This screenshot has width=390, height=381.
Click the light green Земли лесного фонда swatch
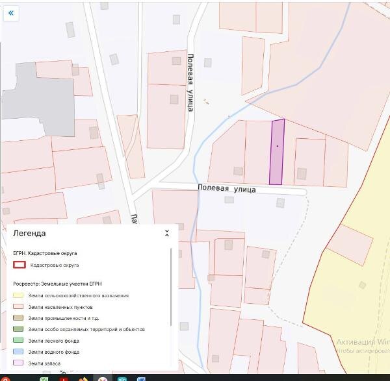[x=18, y=340]
